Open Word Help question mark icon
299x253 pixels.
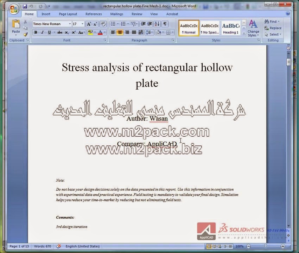coord(288,13)
